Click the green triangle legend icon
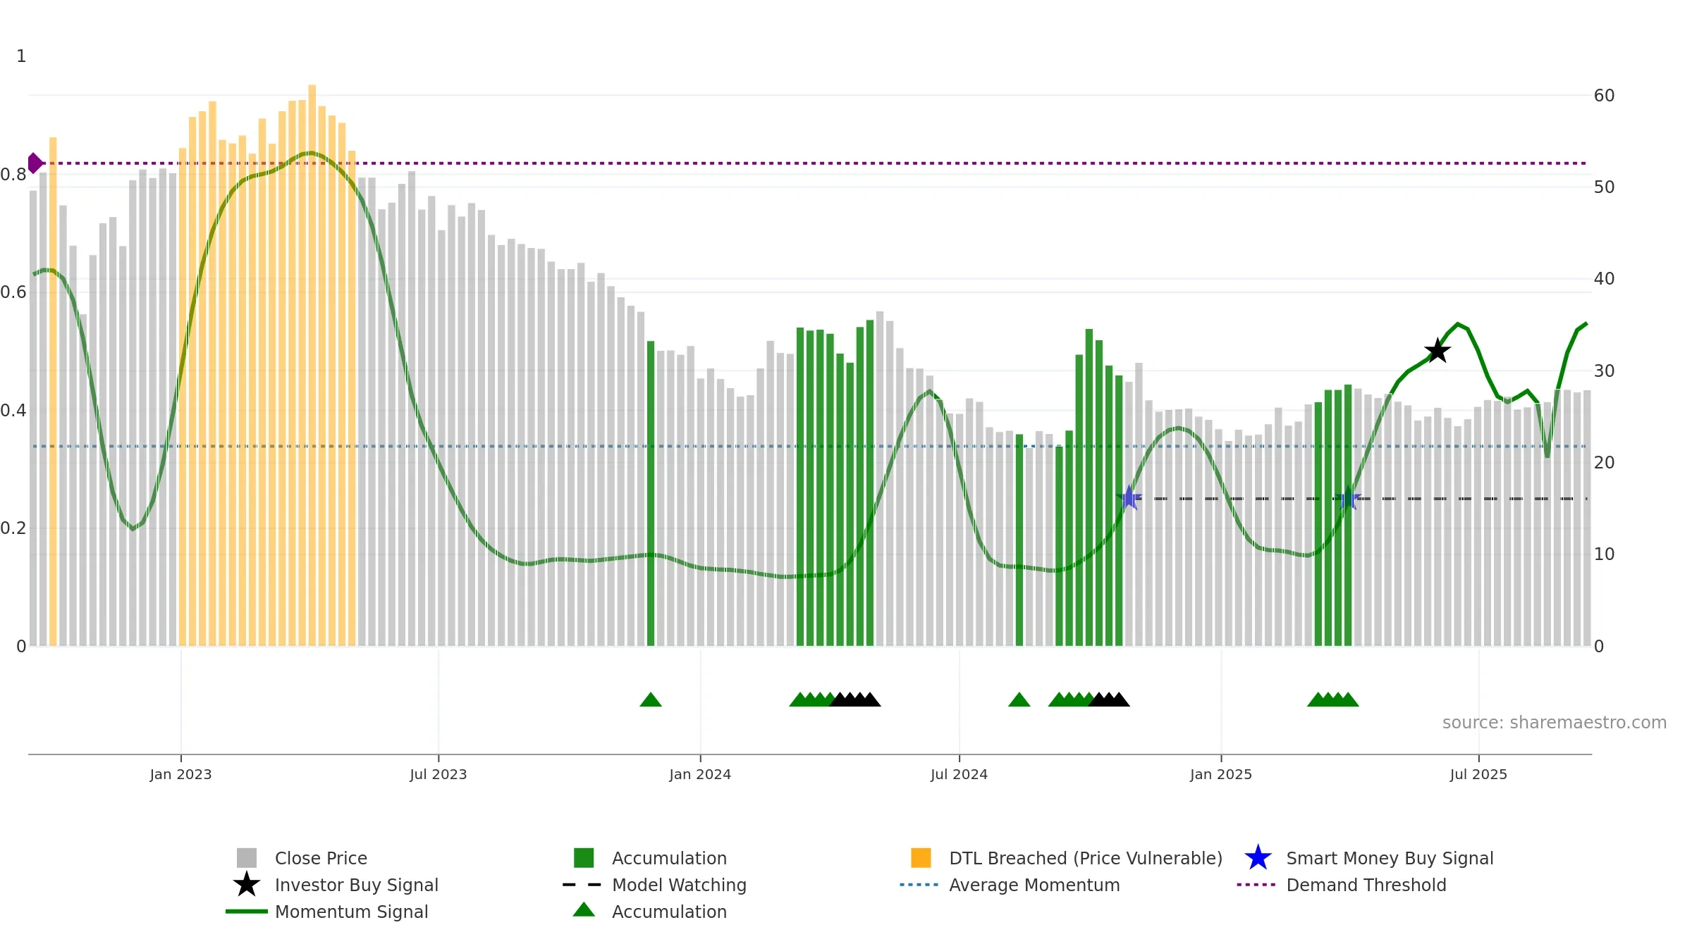 [584, 910]
